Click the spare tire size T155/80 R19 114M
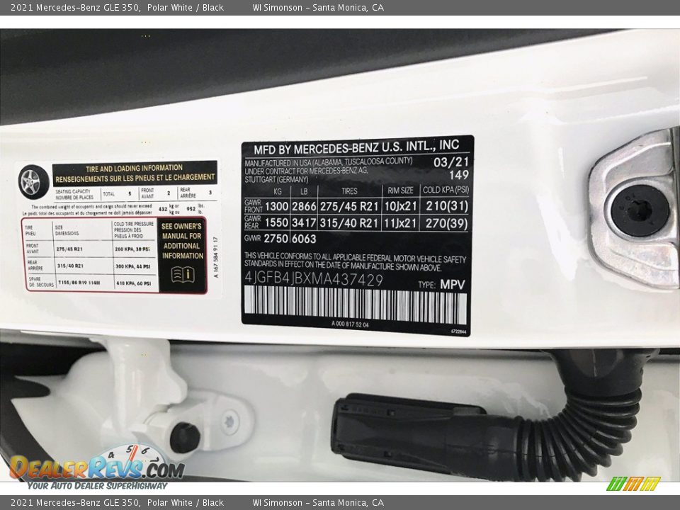680x510 pixels. point(79,283)
